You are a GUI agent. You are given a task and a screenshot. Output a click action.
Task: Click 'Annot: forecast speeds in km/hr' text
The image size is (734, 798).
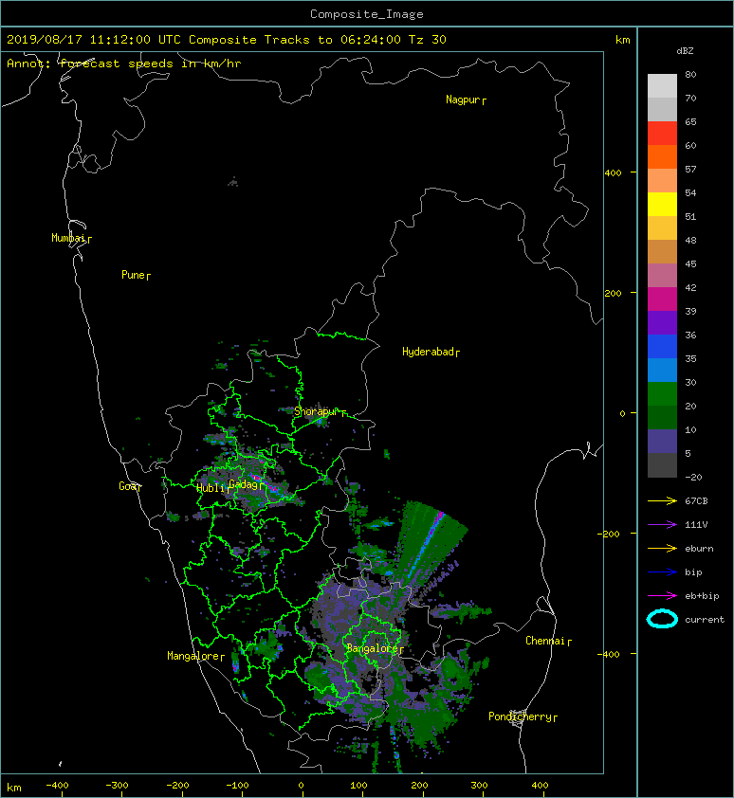(124, 63)
